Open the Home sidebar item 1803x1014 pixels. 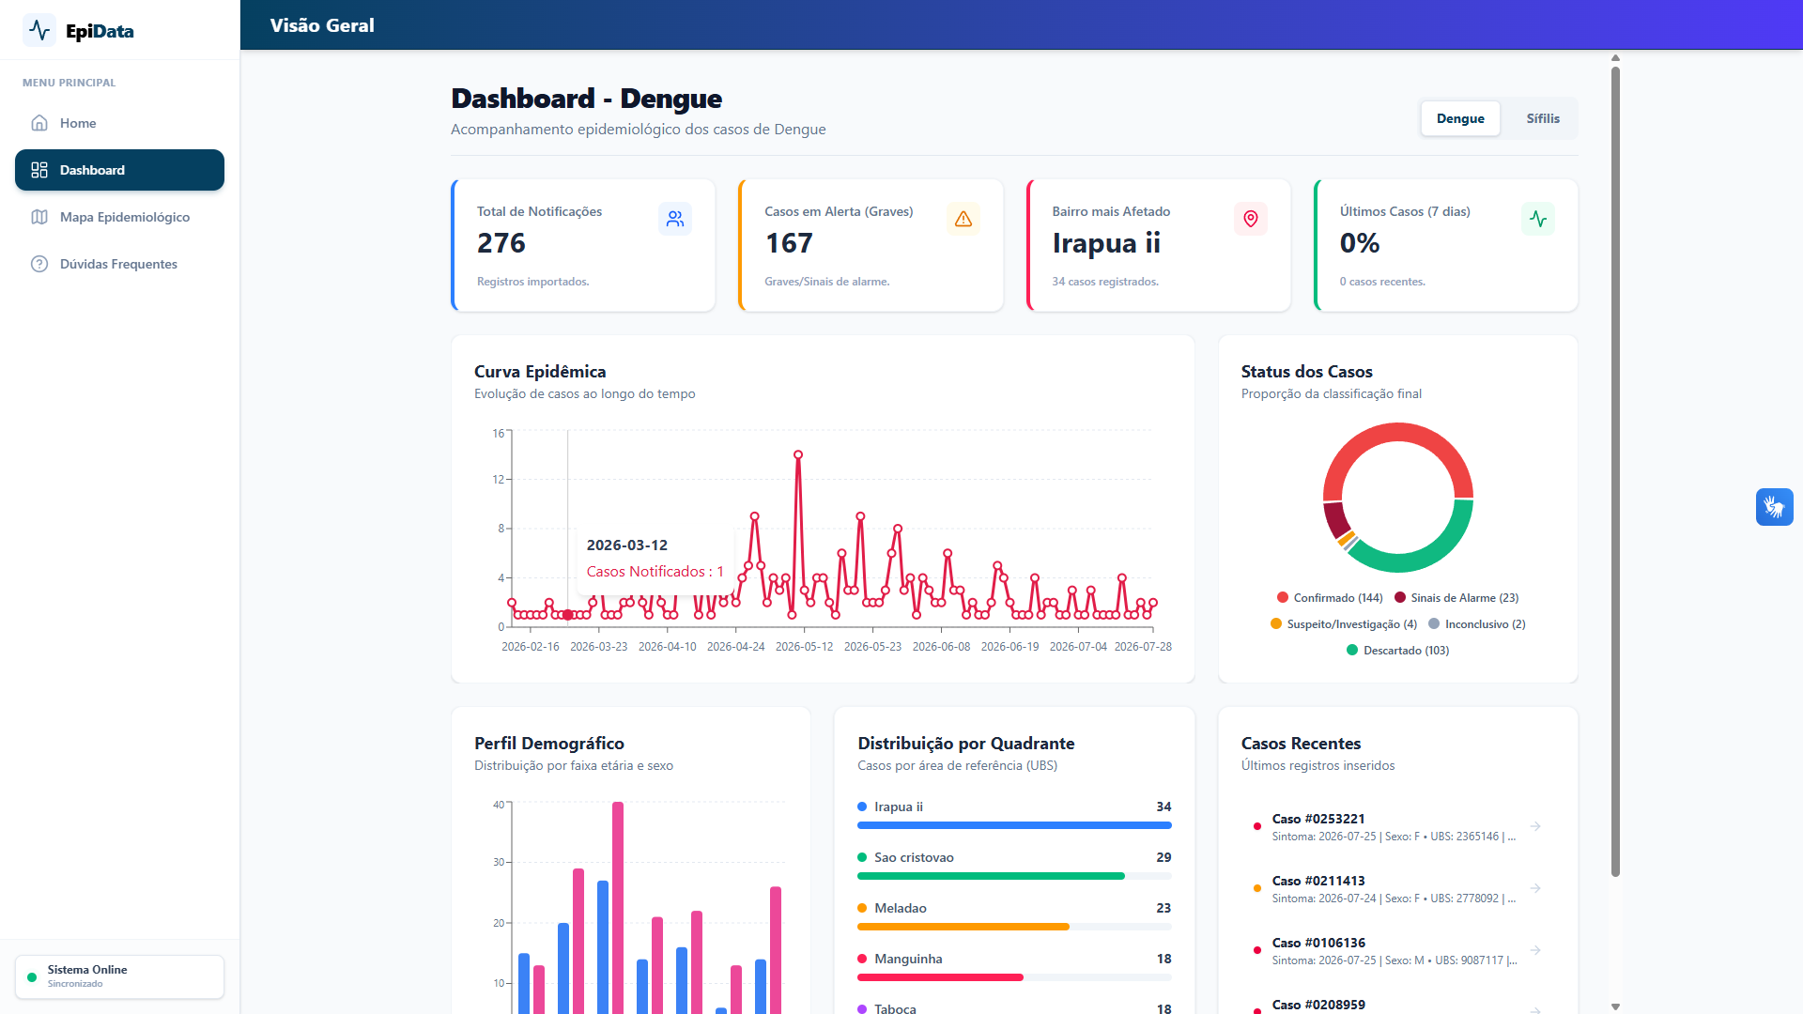[x=119, y=123]
